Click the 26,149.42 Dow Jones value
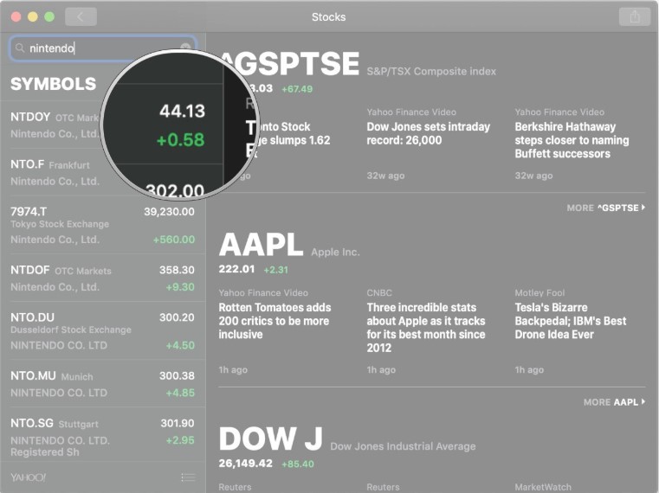Screen dimensions: 659x493 [245, 464]
